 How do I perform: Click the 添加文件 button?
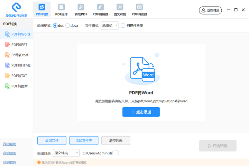pyautogui.click(x=52, y=140)
